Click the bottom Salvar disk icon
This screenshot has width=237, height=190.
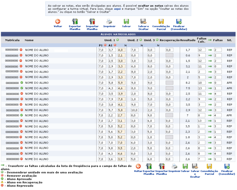pyautogui.click(x=185, y=166)
